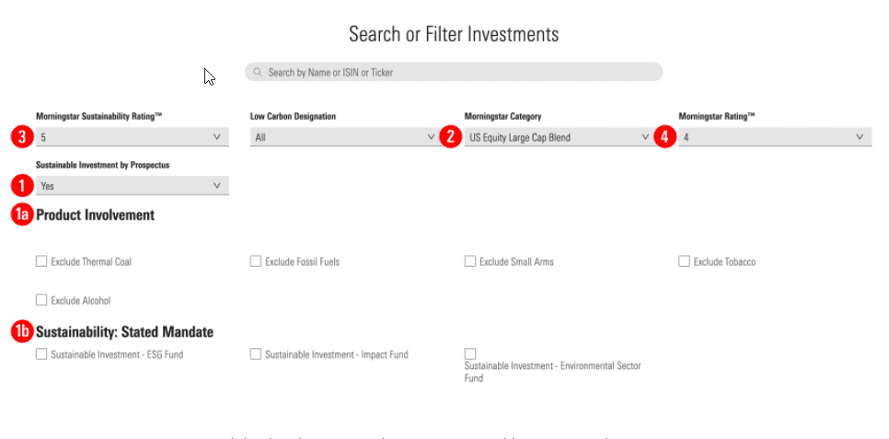Enable Sustainable Investment - ESG Fund option
The image size is (889, 439).
41,354
